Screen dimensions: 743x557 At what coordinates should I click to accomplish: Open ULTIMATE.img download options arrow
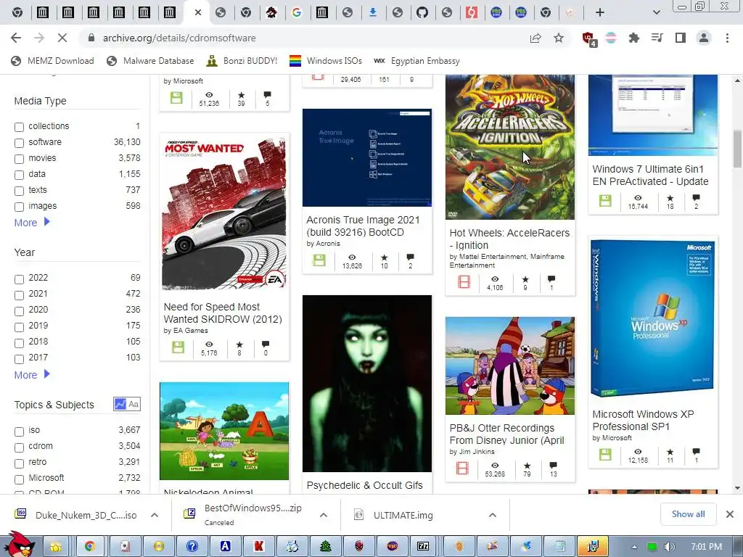[x=493, y=515]
